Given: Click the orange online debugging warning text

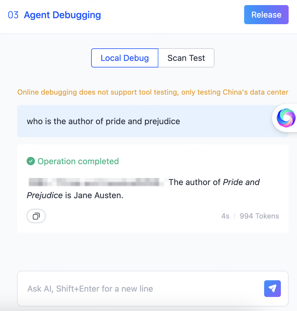Looking at the screenshot, I should point(153,92).
